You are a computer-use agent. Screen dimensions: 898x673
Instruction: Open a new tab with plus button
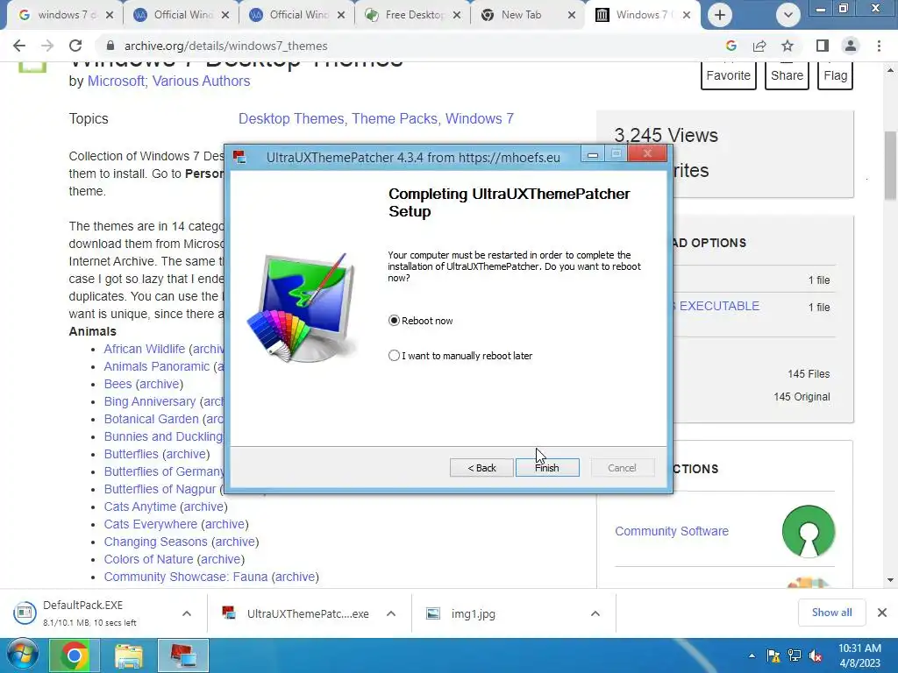(720, 15)
